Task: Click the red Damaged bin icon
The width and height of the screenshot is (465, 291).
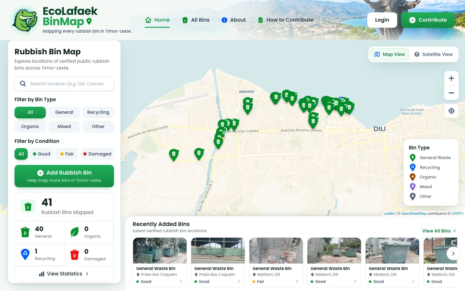Action: click(x=75, y=254)
